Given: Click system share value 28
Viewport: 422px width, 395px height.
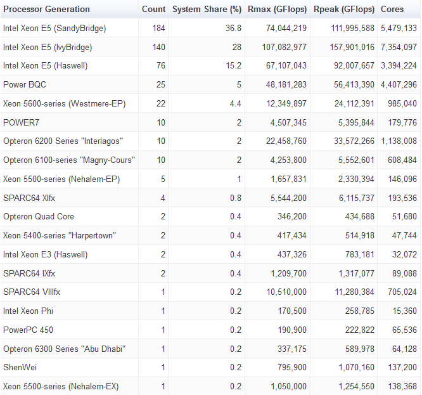Looking at the screenshot, I should 237,48.
